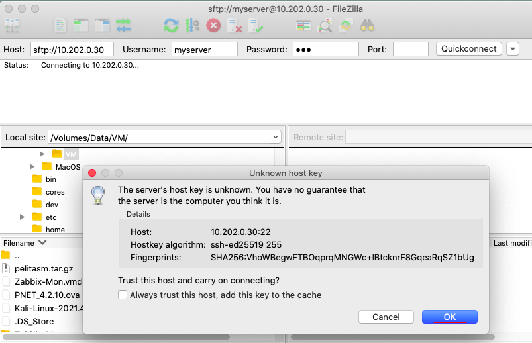Image resolution: width=532 pixels, height=343 pixels.
Task: Toggle directory comparison icon
Action: [325, 26]
